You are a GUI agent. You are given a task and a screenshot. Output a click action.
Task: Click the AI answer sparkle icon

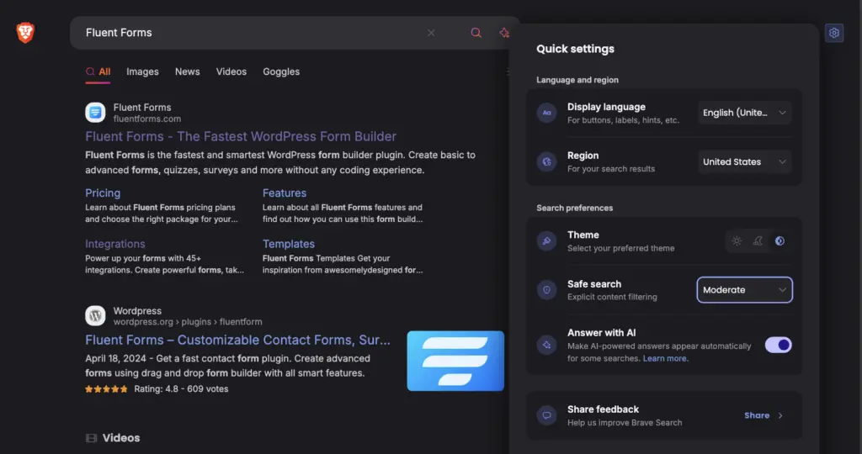pyautogui.click(x=503, y=33)
